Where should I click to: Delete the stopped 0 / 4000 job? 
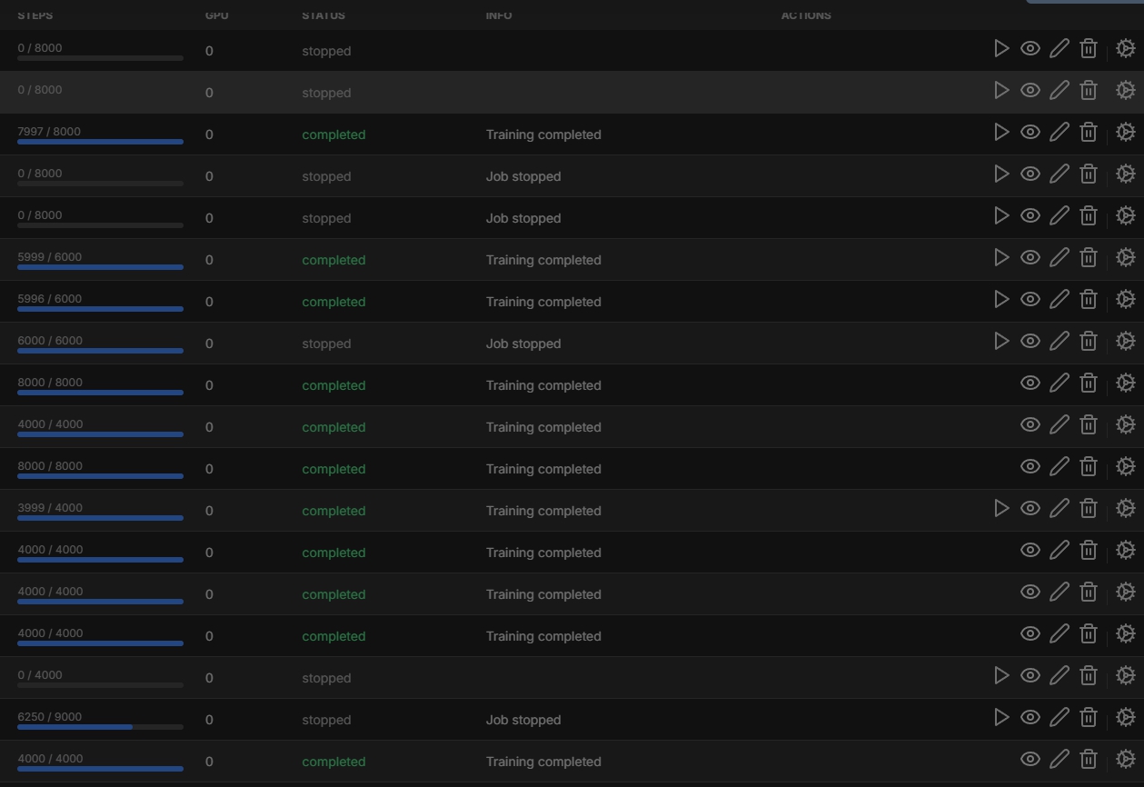[1089, 675]
